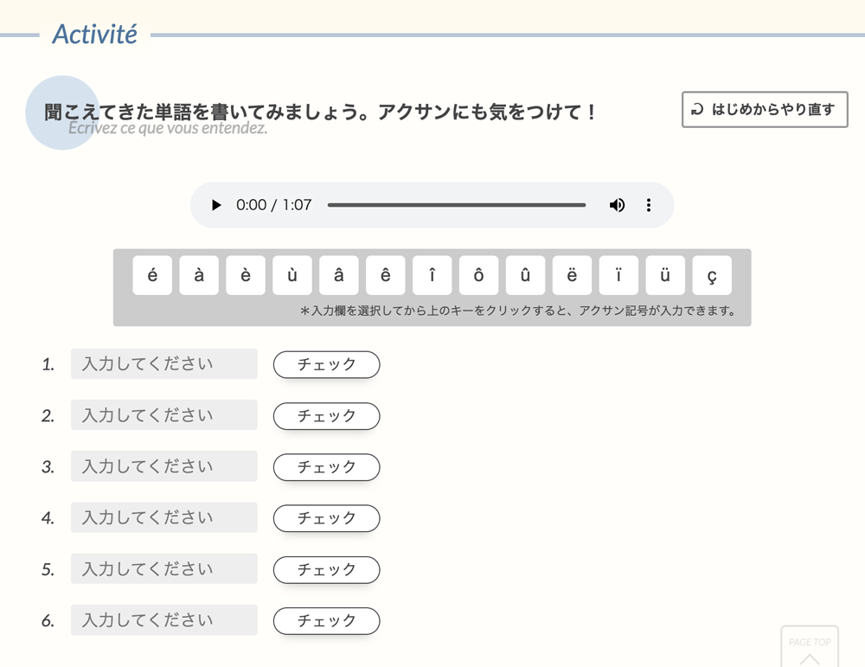Insert the à accent character
Screen dimensions: 865x667
pyautogui.click(x=199, y=275)
